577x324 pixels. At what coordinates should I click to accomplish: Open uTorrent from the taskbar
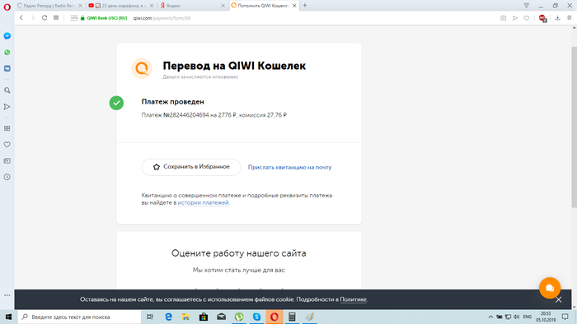(239, 317)
